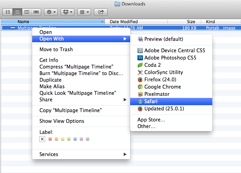Click the Portab...image kind cell
This screenshot has width=241, height=173.
click(x=221, y=28)
